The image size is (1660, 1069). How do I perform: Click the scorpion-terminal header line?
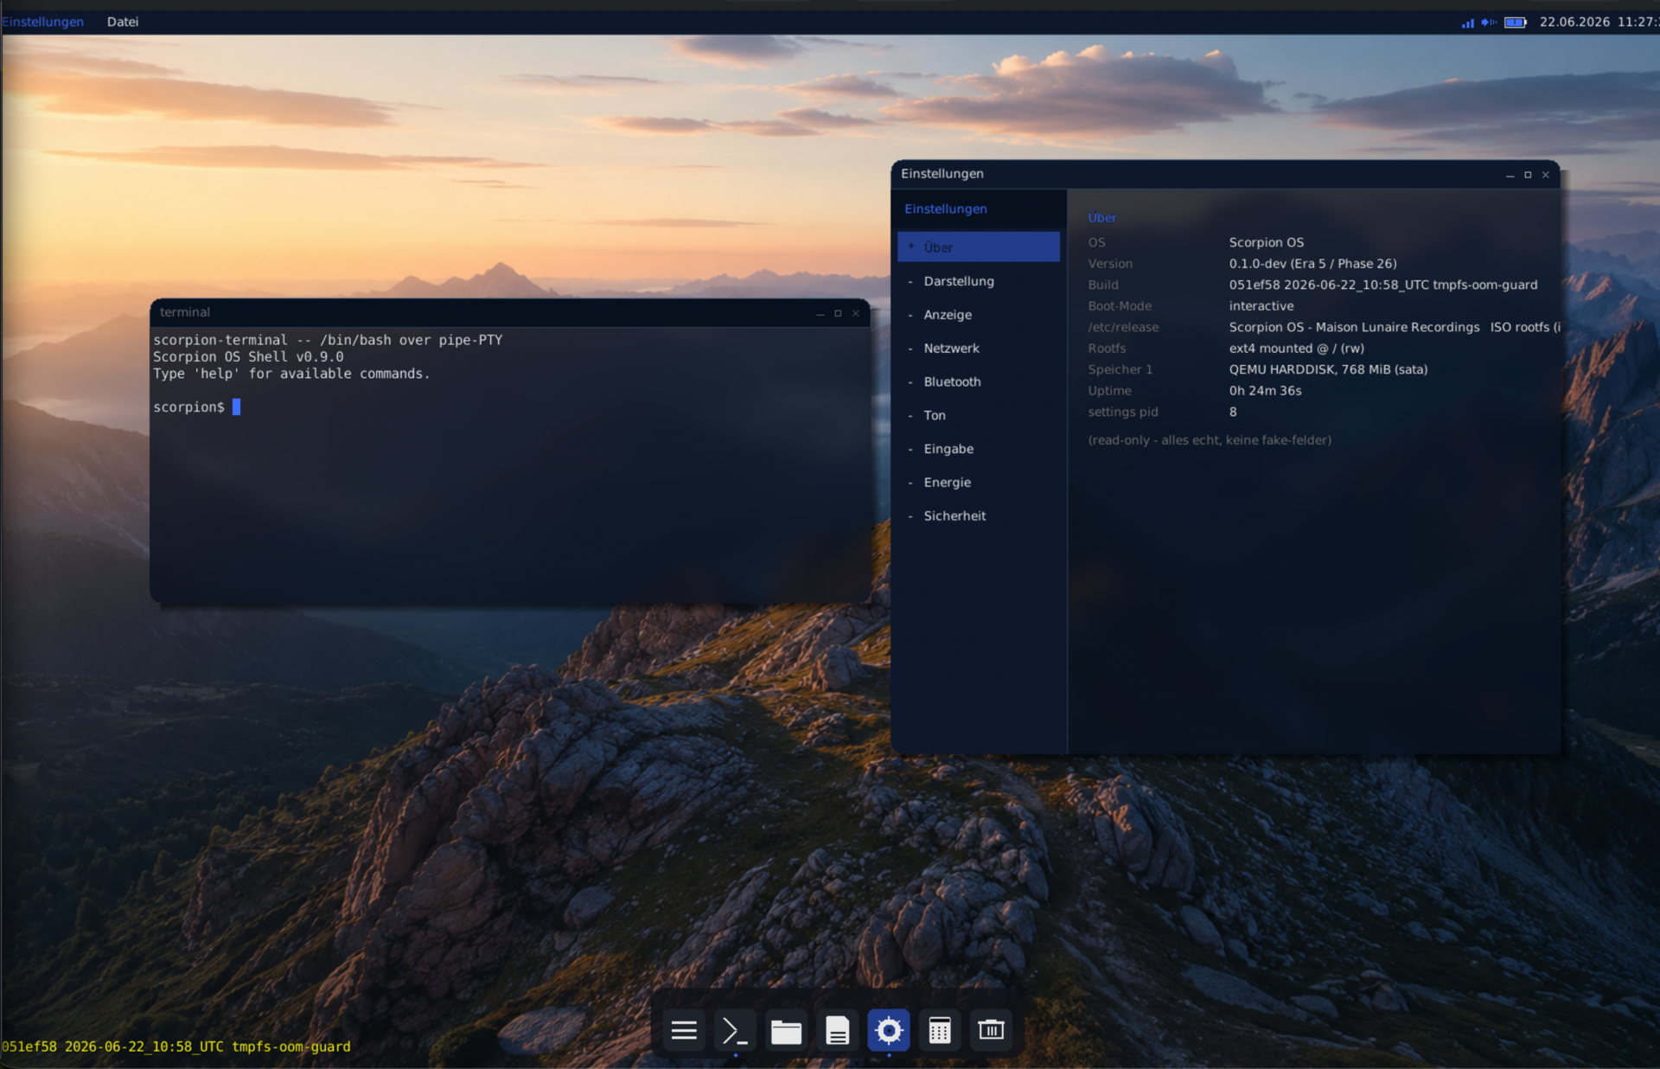tap(328, 340)
